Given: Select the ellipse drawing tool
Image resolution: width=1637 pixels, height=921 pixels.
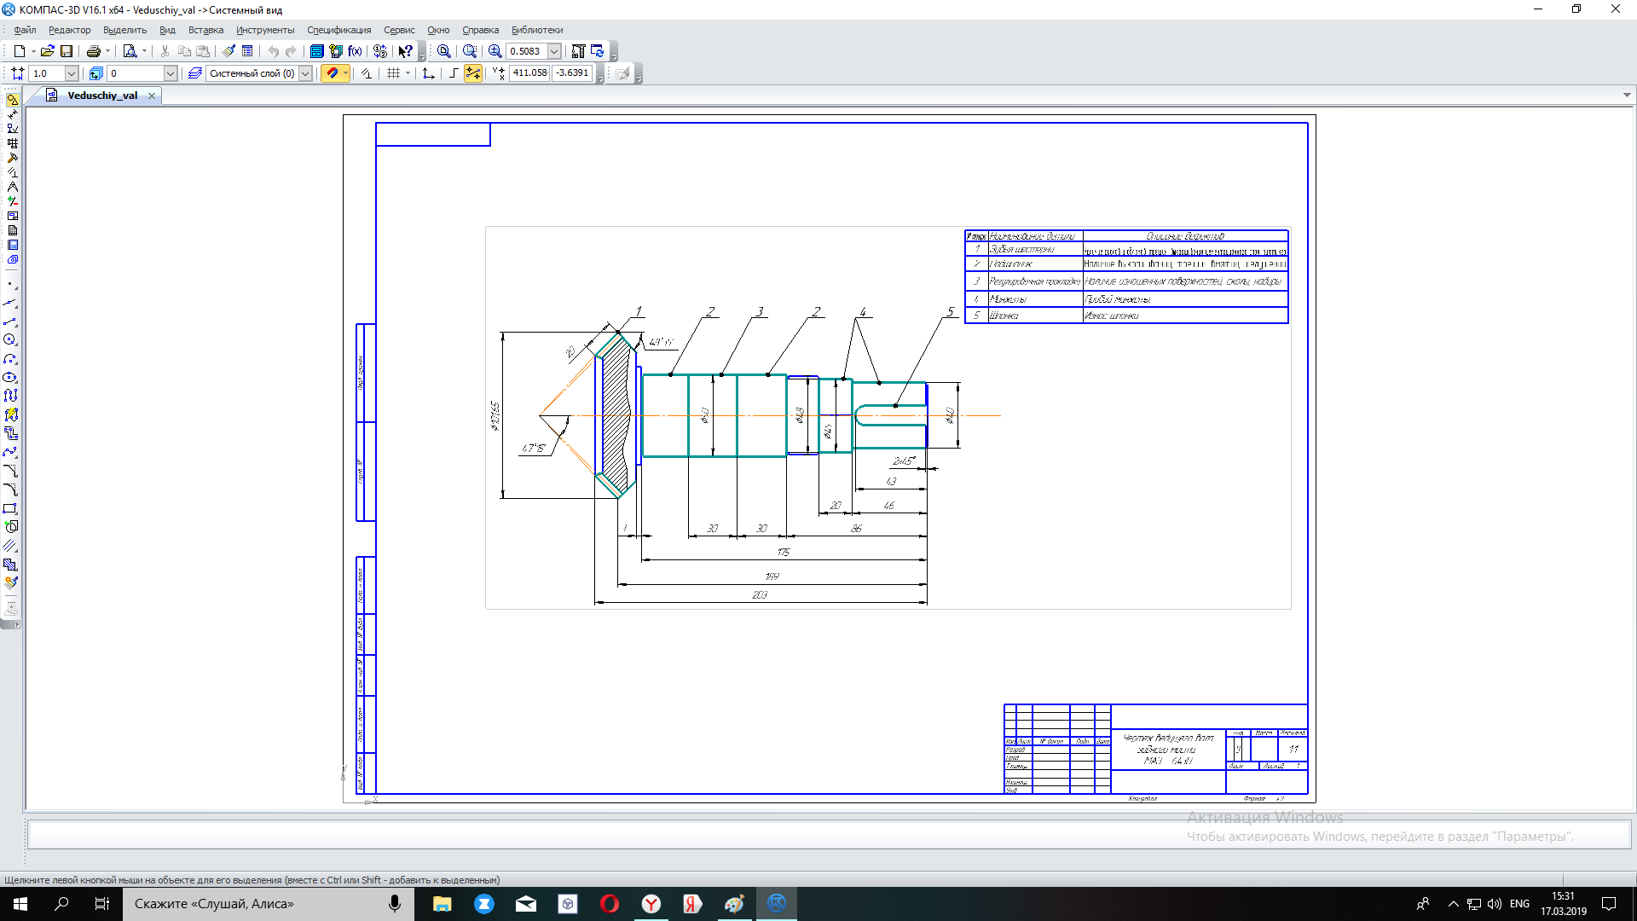Looking at the screenshot, I should (x=10, y=378).
